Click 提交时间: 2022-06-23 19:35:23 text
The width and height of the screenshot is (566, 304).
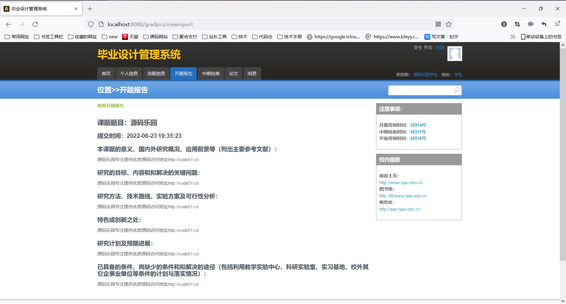(139, 136)
